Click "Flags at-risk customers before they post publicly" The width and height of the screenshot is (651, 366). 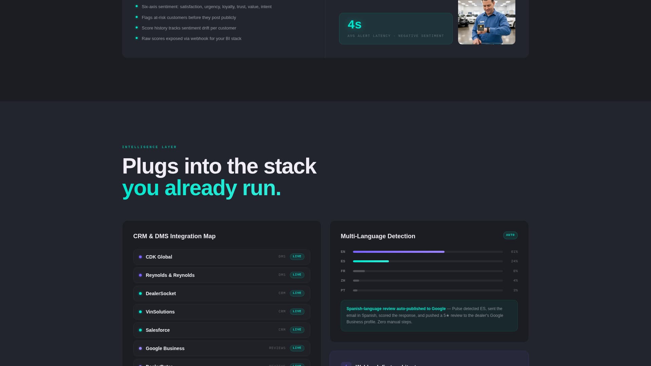(189, 18)
